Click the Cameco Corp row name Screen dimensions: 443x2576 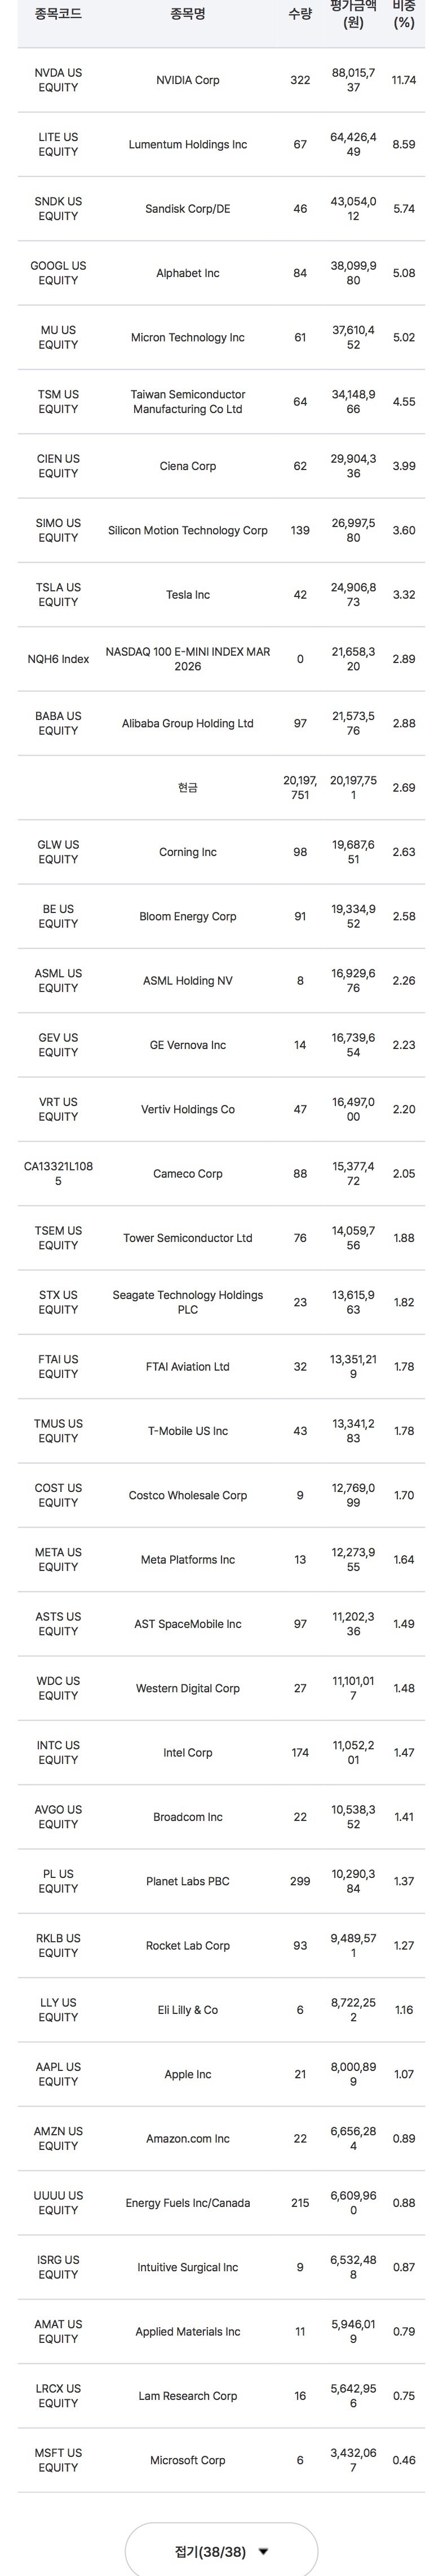click(x=188, y=1174)
